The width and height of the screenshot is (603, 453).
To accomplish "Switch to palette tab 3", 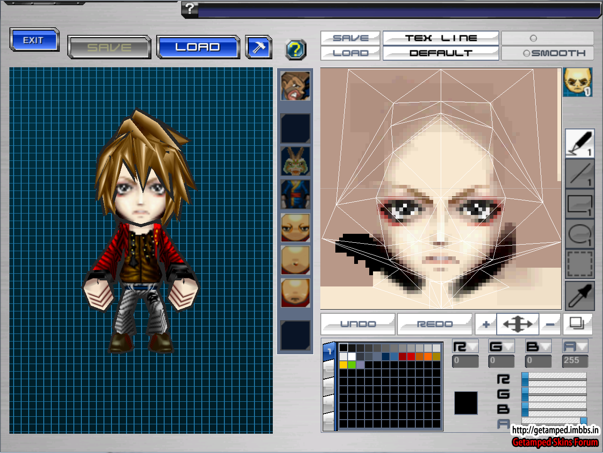I will coord(329,387).
